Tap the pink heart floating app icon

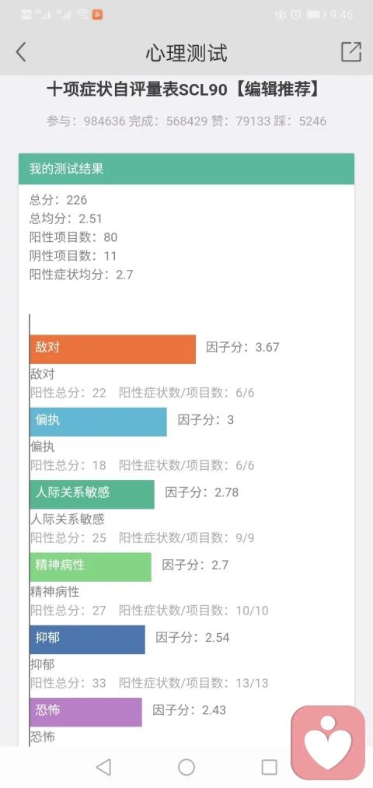(x=328, y=743)
